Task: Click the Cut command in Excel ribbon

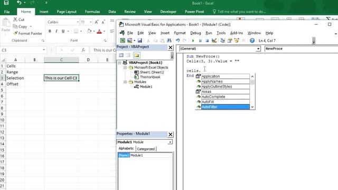Action: [x=19, y=20]
